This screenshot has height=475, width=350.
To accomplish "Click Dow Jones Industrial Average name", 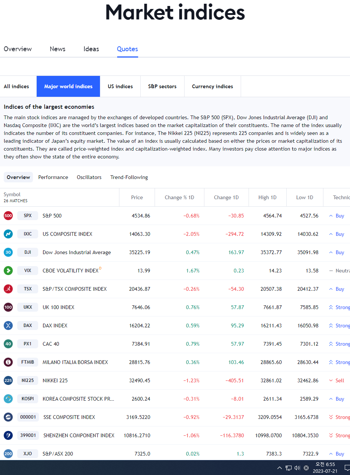I will coord(77,252).
